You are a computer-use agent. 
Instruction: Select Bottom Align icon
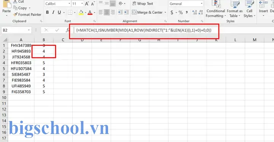click(113, 3)
